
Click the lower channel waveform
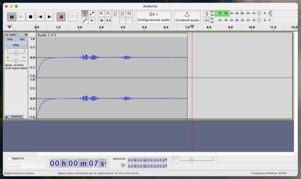[x=112, y=98]
